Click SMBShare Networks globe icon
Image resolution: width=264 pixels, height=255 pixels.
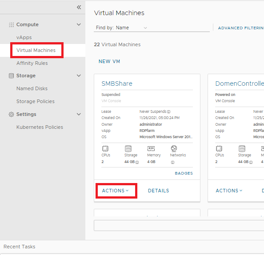pyautogui.click(x=174, y=148)
